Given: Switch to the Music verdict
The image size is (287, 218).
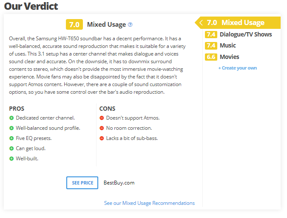Looking at the screenshot, I should pos(227,45).
